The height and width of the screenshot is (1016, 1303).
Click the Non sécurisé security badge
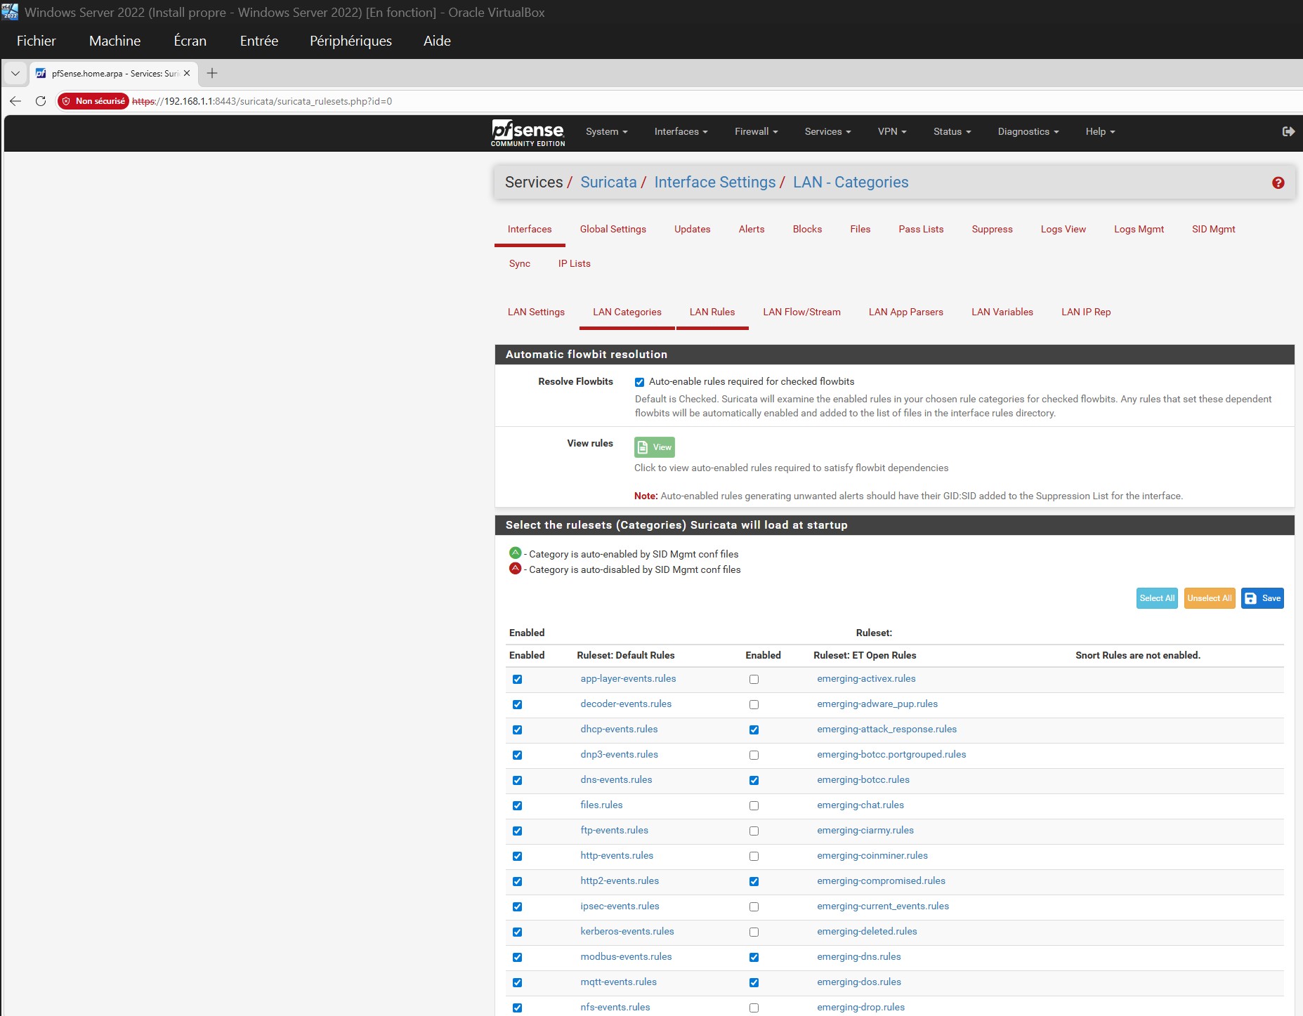(x=93, y=101)
